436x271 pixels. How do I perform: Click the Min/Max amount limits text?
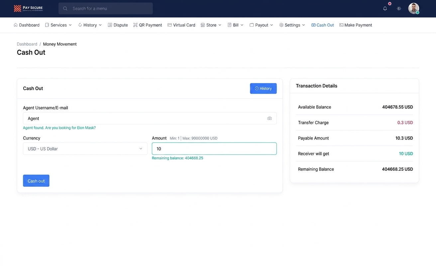point(193,138)
